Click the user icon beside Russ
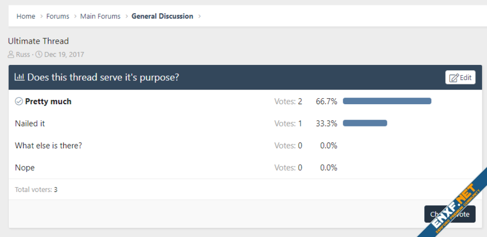The image size is (487, 237). [11, 55]
